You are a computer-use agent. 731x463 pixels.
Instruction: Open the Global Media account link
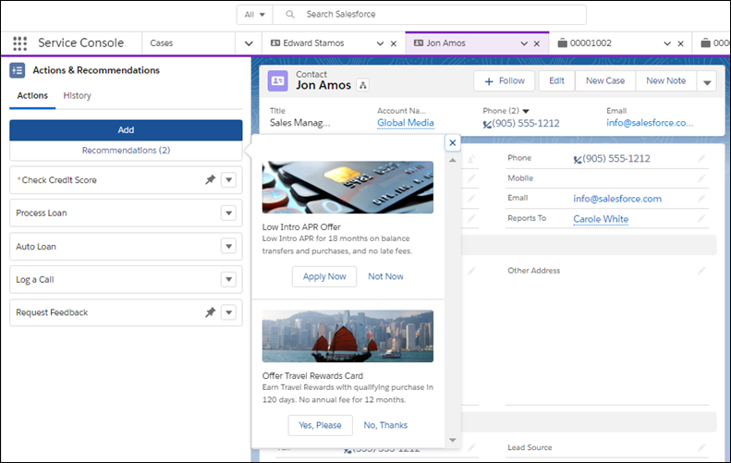pos(405,123)
